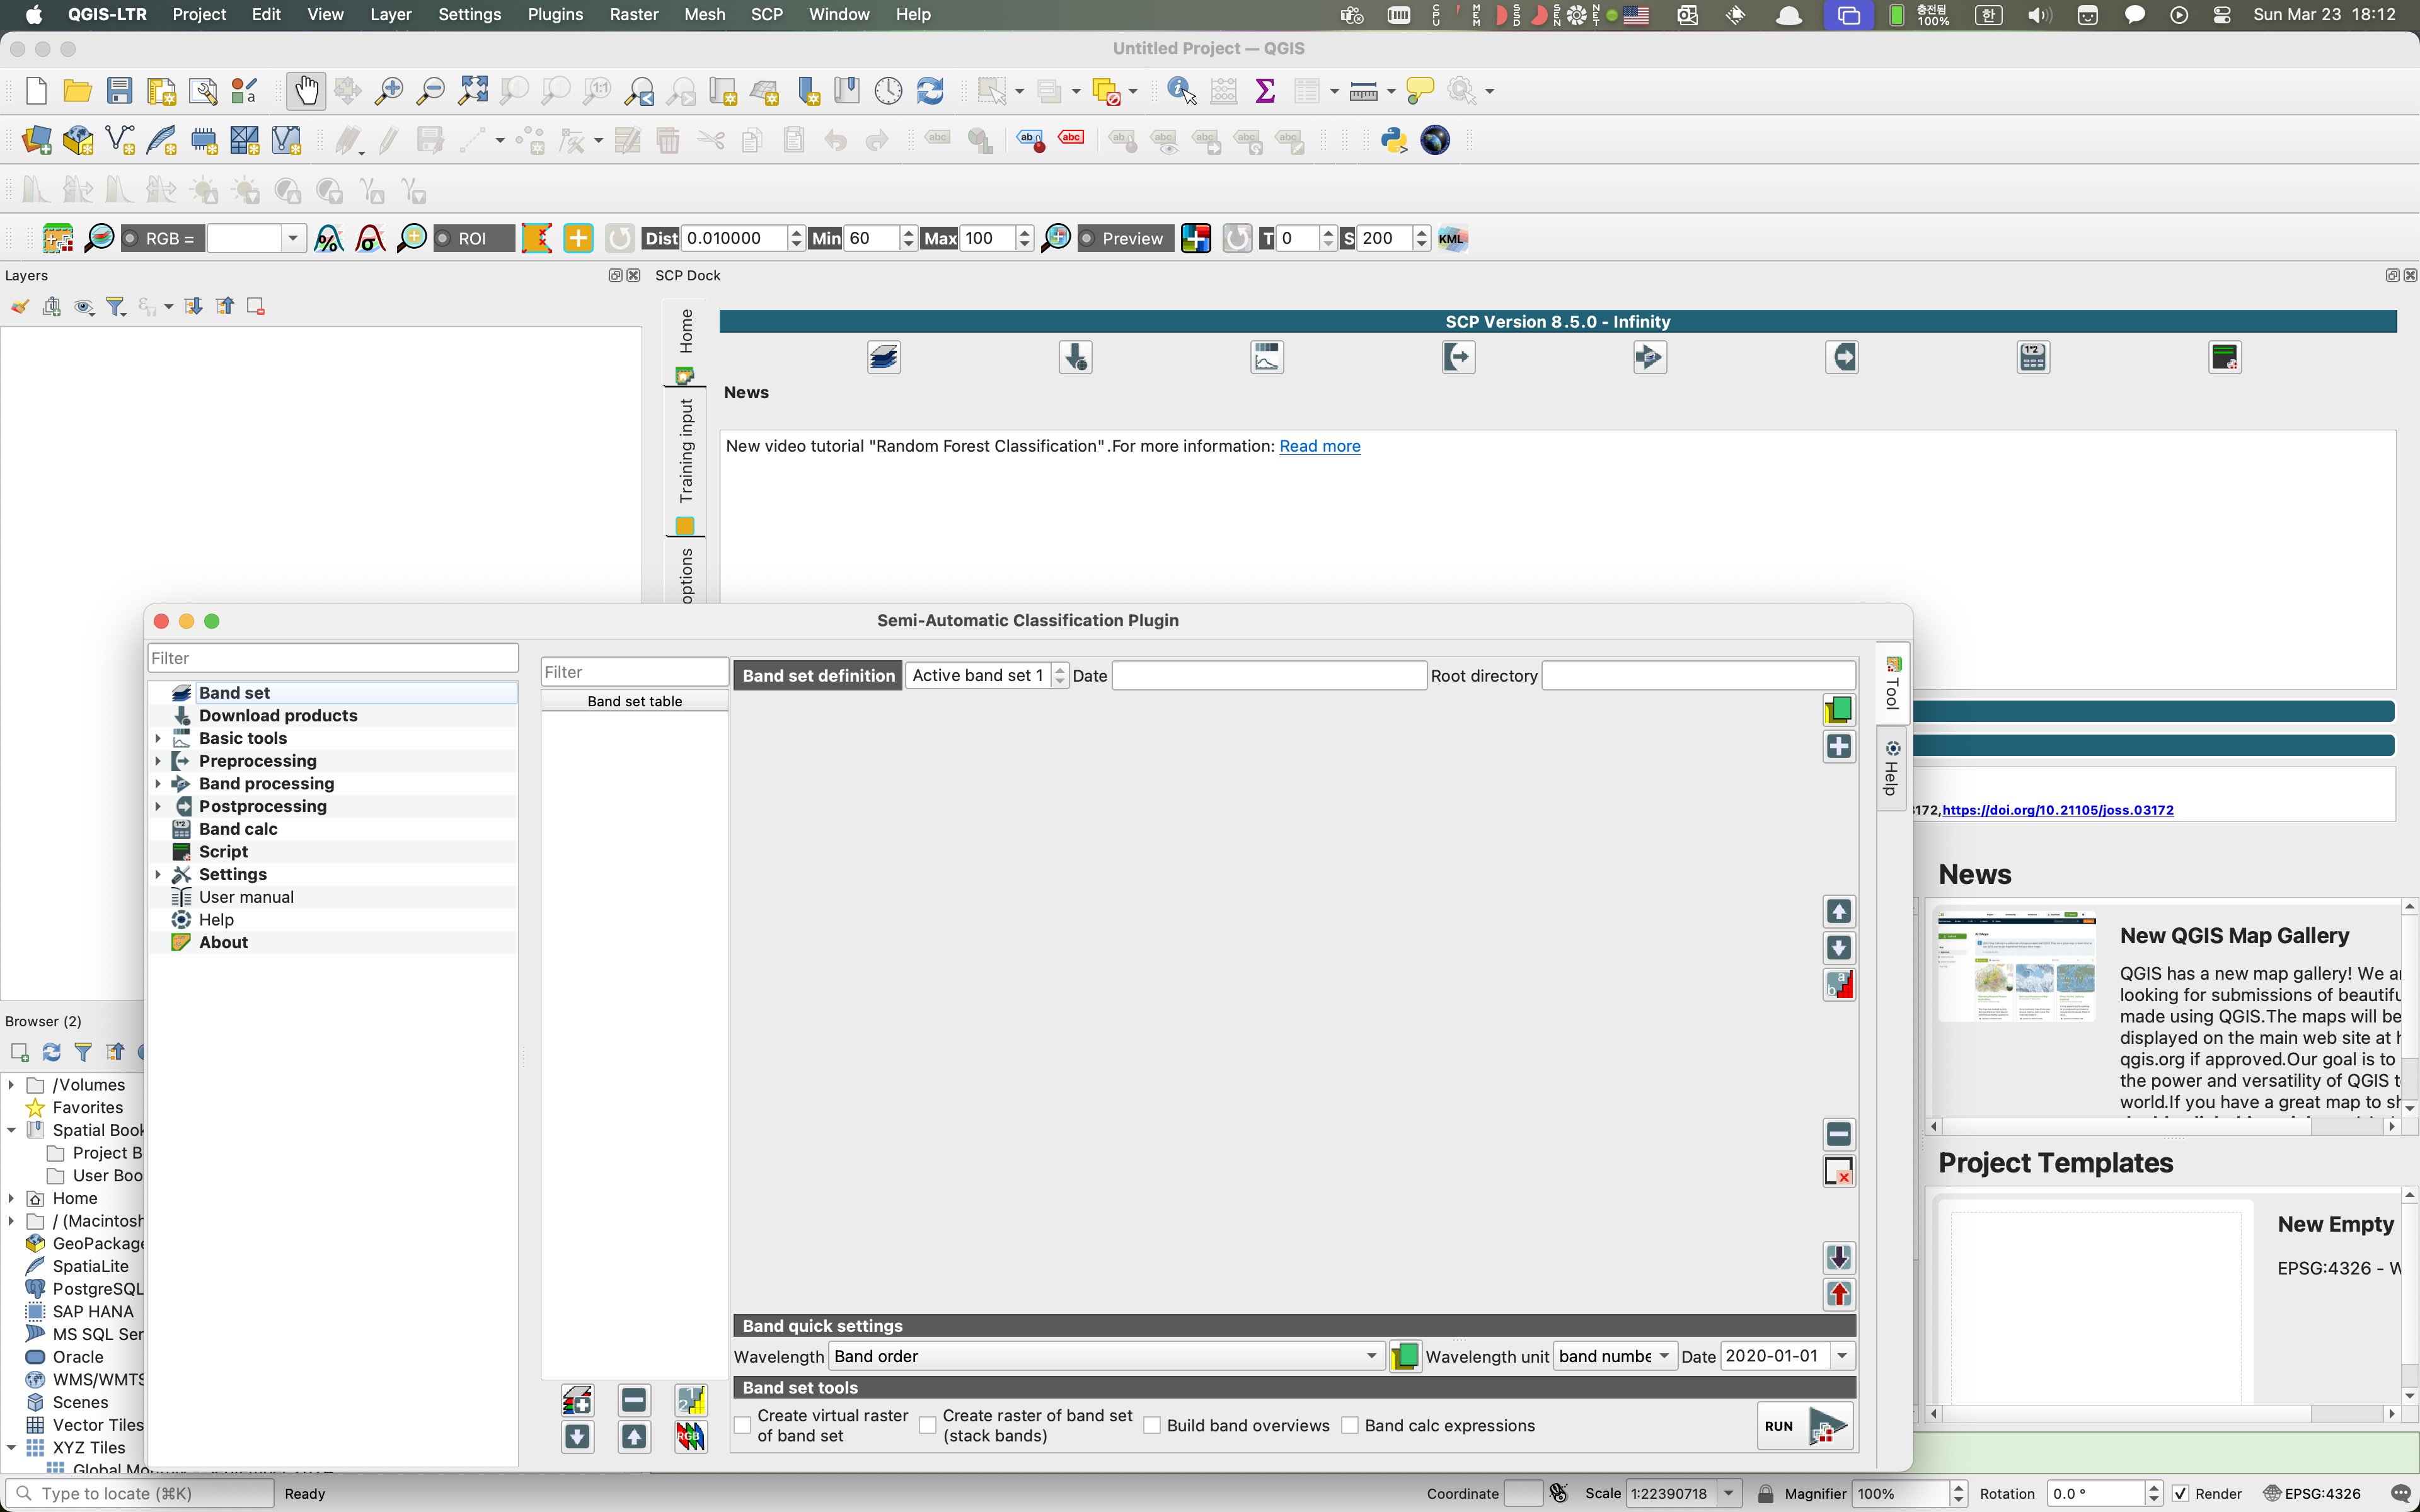Image resolution: width=2420 pixels, height=1512 pixels.
Task: Switch to Training input tab in SCP Dock
Action: click(x=685, y=462)
